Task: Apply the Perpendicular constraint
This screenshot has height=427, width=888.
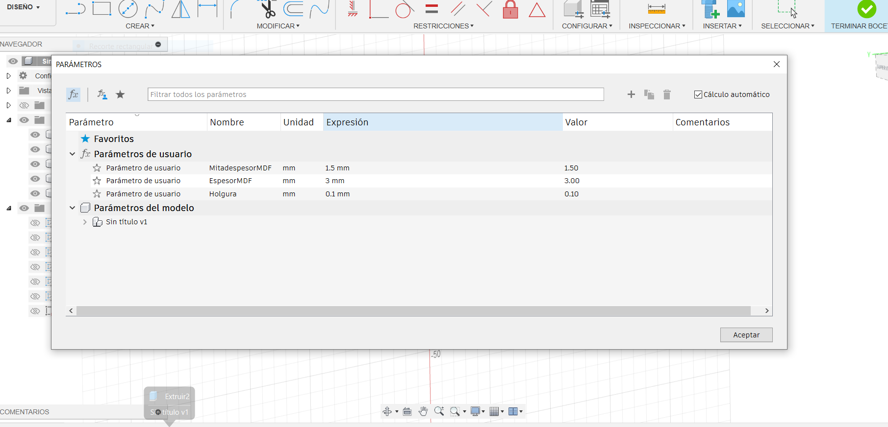Action: click(x=484, y=9)
